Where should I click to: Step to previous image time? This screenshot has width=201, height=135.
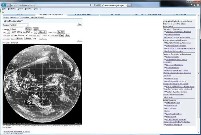point(8,32)
